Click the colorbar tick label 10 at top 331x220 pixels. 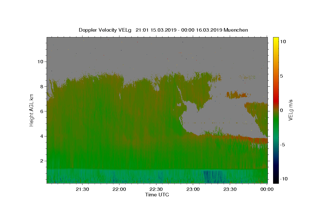point(283,42)
